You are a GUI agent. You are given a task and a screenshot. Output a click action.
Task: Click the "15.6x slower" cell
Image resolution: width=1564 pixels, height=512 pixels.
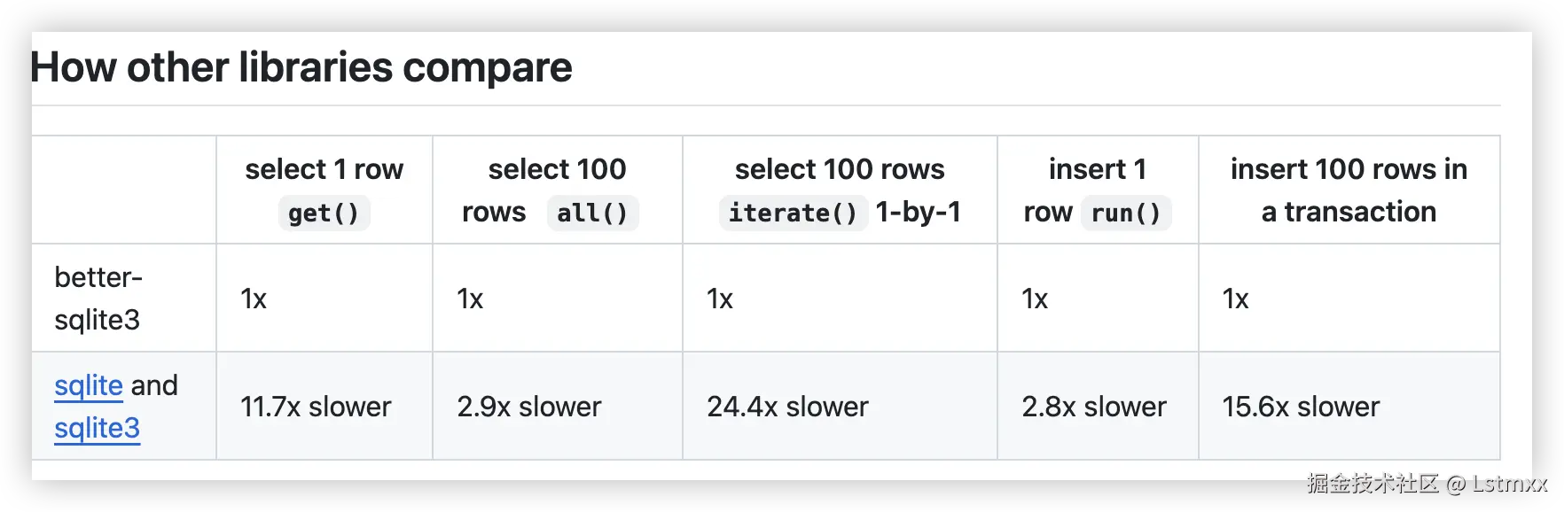coord(1301,407)
